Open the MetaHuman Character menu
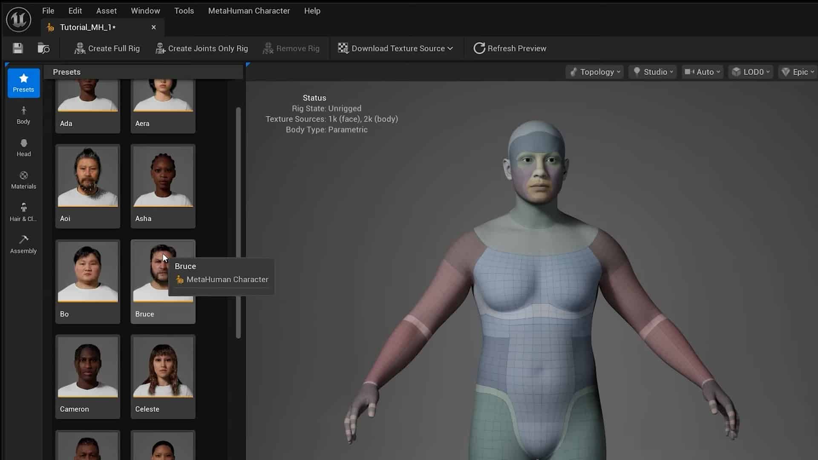Viewport: 818px width, 460px height. (x=249, y=11)
